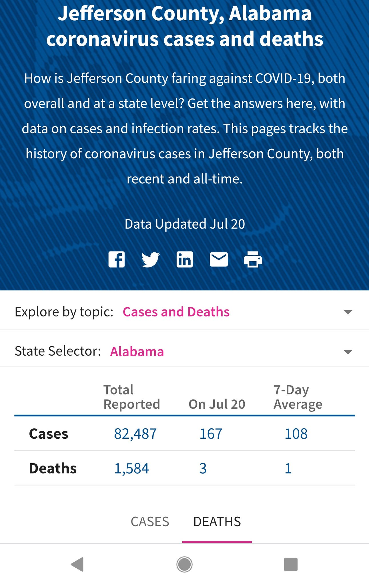Share page on Facebook icon
Viewport: 369px width, 586px height.
[117, 260]
